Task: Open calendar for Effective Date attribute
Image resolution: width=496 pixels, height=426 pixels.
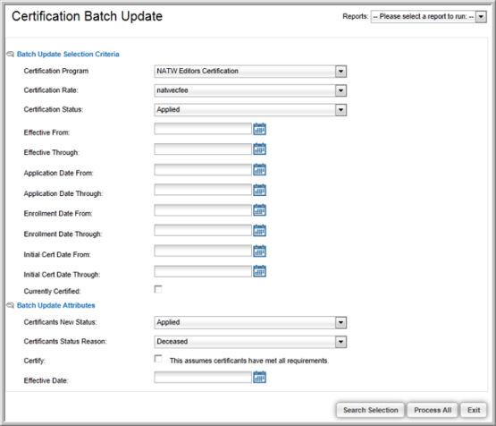Action: (260, 377)
